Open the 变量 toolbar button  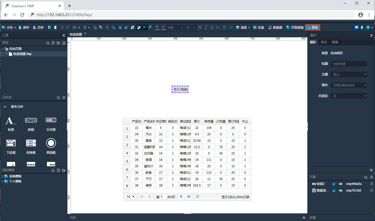tap(259, 27)
